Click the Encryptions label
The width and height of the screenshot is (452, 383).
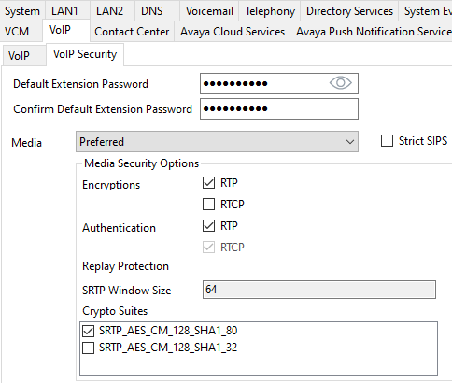point(111,185)
